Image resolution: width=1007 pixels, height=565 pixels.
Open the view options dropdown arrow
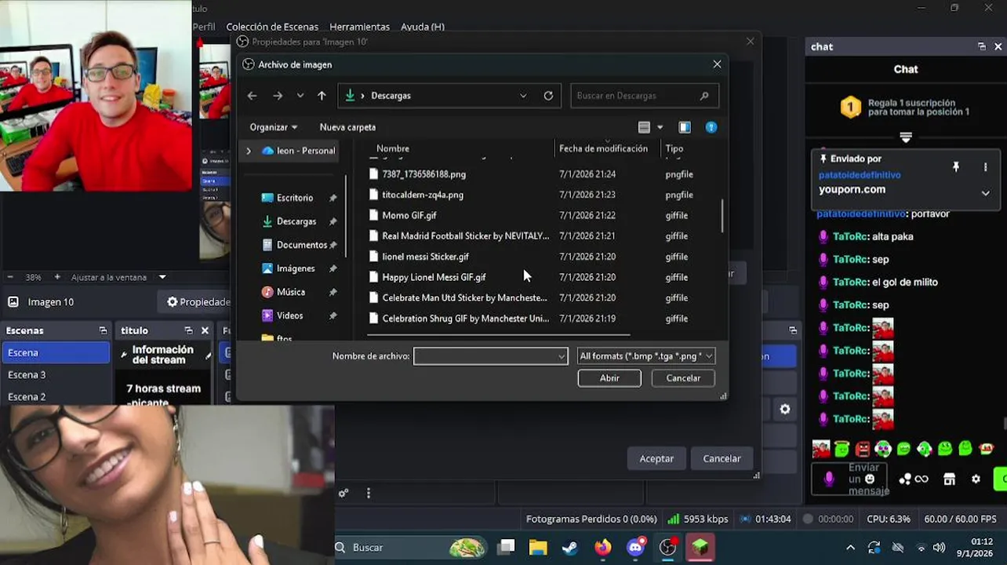click(x=660, y=127)
